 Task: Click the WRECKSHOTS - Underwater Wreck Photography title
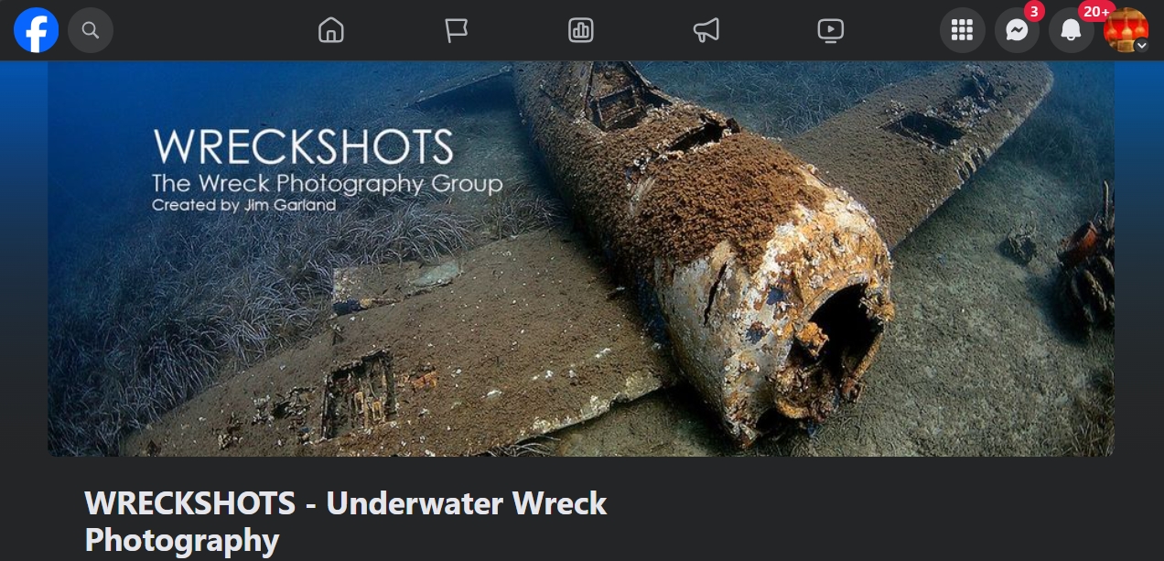(346, 521)
